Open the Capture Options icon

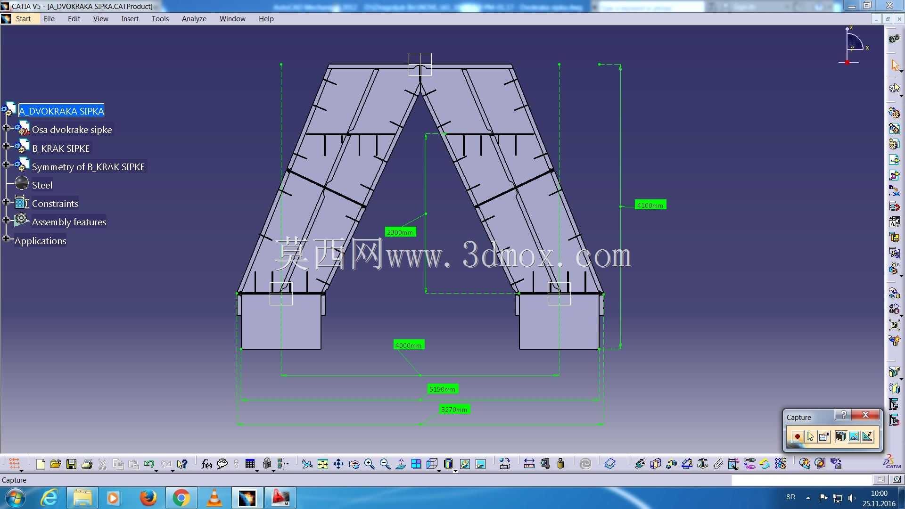pyautogui.click(x=824, y=437)
